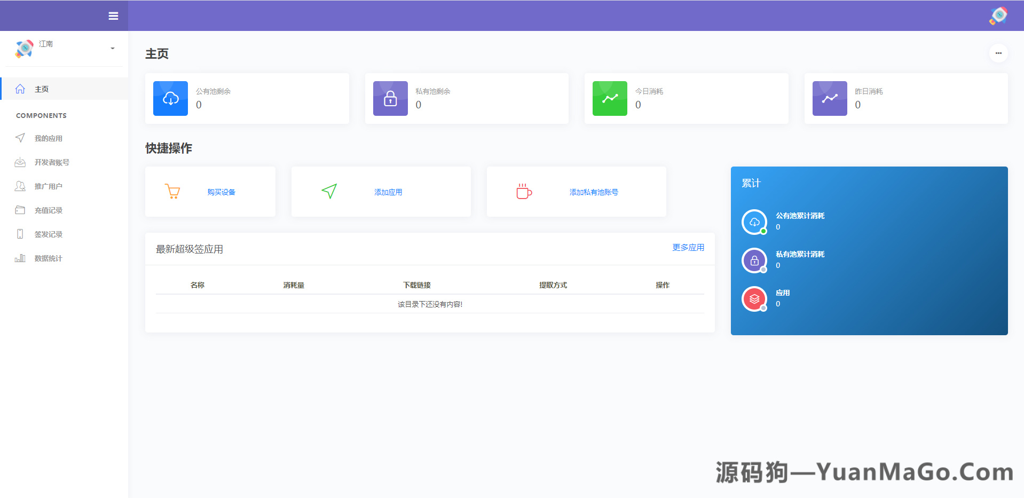Click the purple lock icon on 私有池剩余 card
This screenshot has height=498, width=1024.
click(390, 98)
